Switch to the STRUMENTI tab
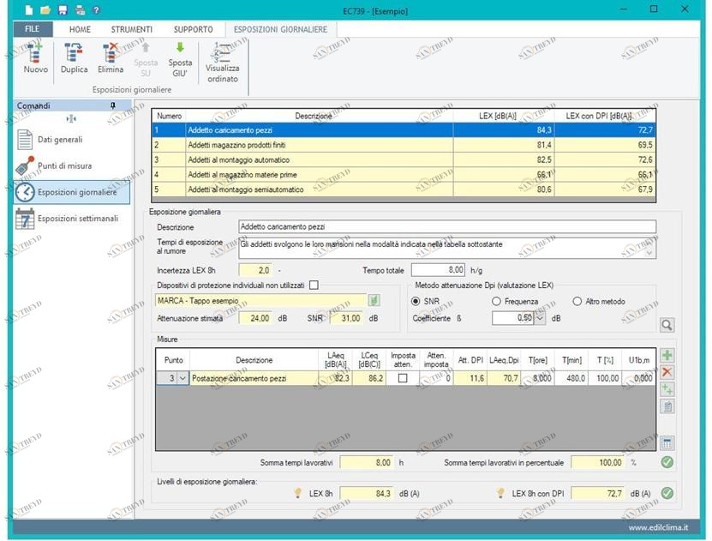This screenshot has height=541, width=712. (x=131, y=29)
